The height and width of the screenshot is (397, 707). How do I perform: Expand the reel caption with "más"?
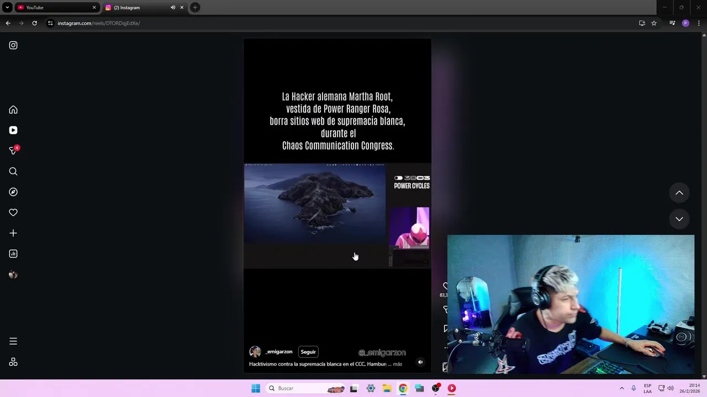(398, 364)
